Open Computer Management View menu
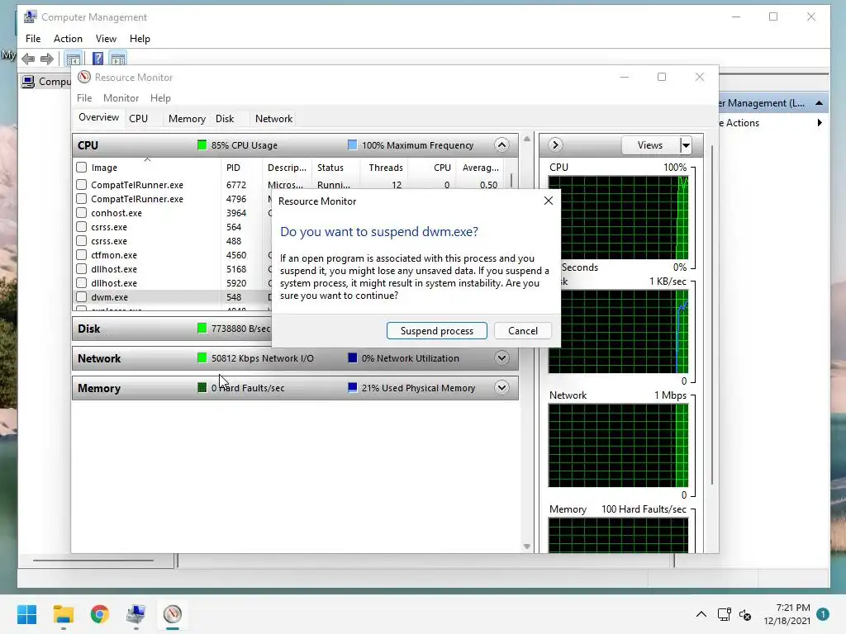This screenshot has width=846, height=634. 106,39
